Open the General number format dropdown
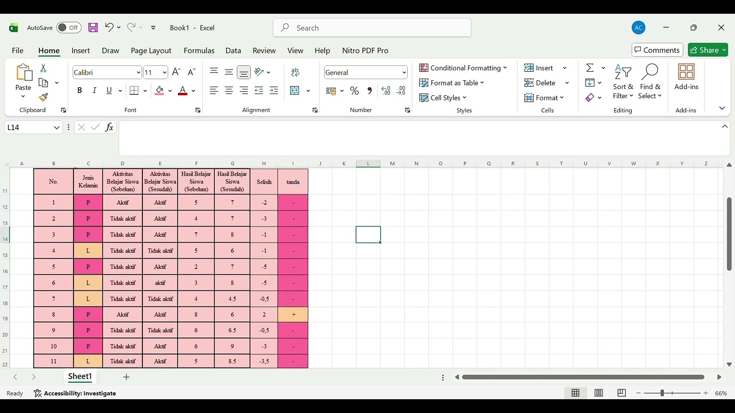735x413 pixels. [x=404, y=72]
